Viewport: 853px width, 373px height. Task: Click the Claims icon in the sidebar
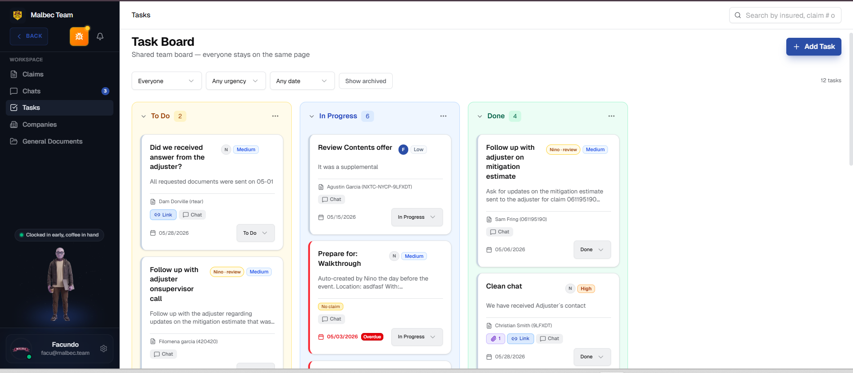[x=14, y=74]
